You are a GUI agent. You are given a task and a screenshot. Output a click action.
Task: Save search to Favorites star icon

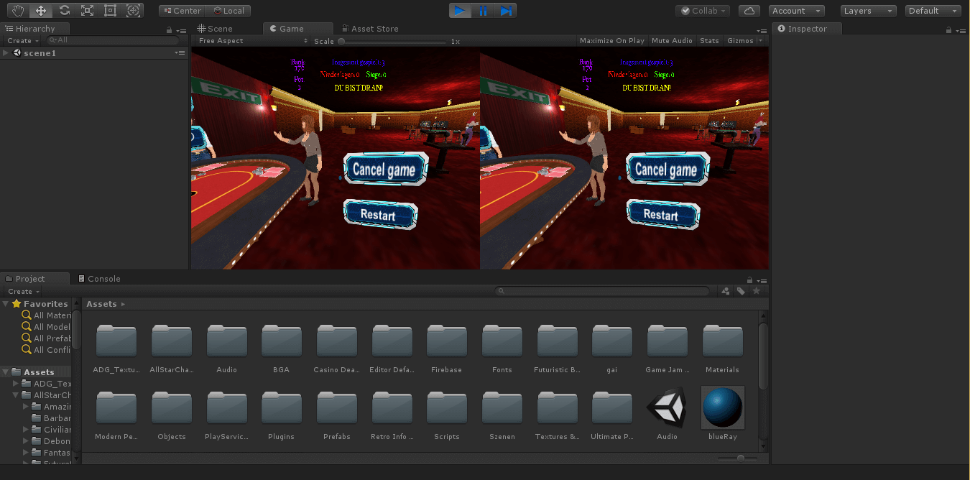(756, 291)
